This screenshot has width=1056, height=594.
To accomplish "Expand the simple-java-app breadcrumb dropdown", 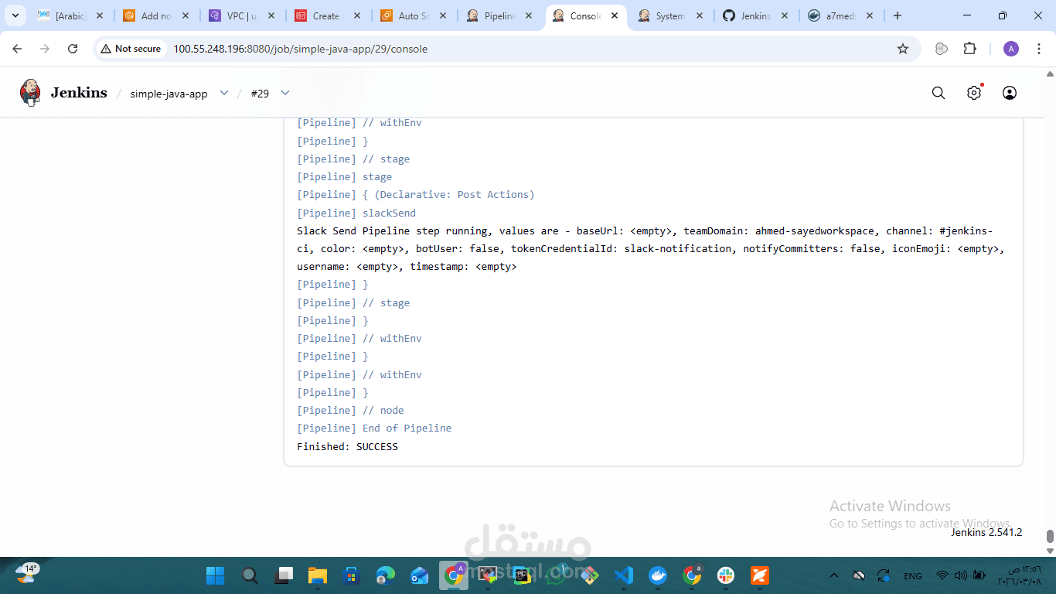I will point(224,93).
